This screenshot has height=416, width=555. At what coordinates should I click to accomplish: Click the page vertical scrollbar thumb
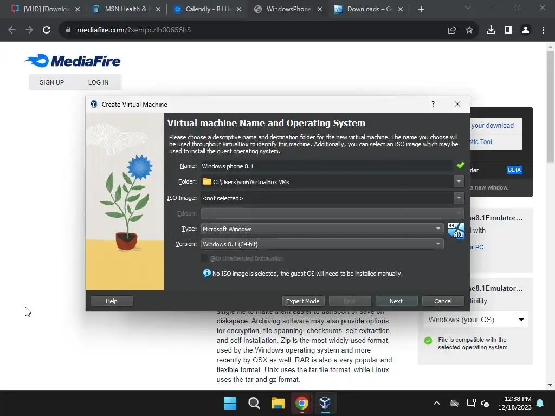(x=550, y=106)
